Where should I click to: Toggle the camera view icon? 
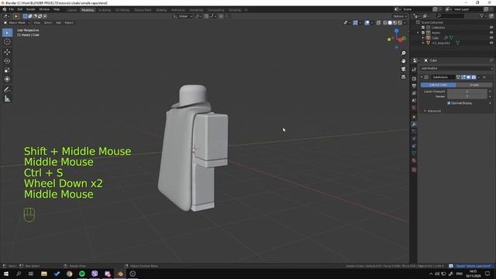tap(403, 69)
